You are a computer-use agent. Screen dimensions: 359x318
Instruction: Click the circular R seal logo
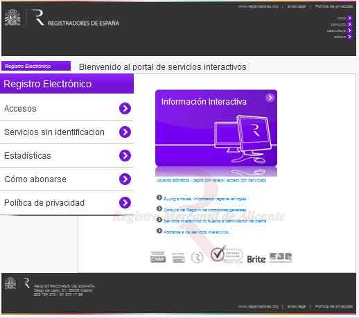click(197, 257)
